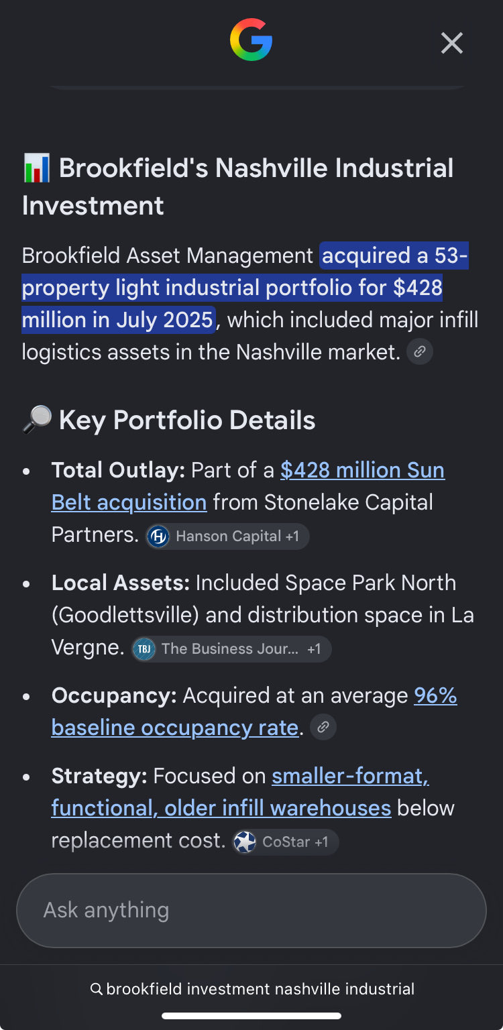Expand the Hanson Capital +1 sources chip

pos(227,536)
